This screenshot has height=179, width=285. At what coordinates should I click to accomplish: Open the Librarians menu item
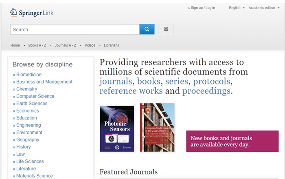tap(112, 45)
